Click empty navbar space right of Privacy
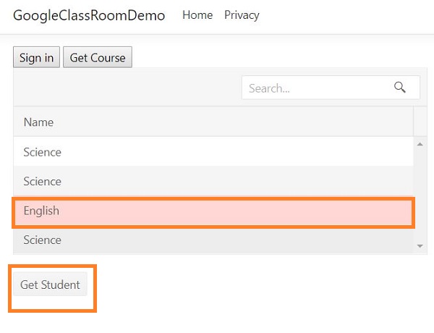This screenshot has width=434, height=333. 340,15
